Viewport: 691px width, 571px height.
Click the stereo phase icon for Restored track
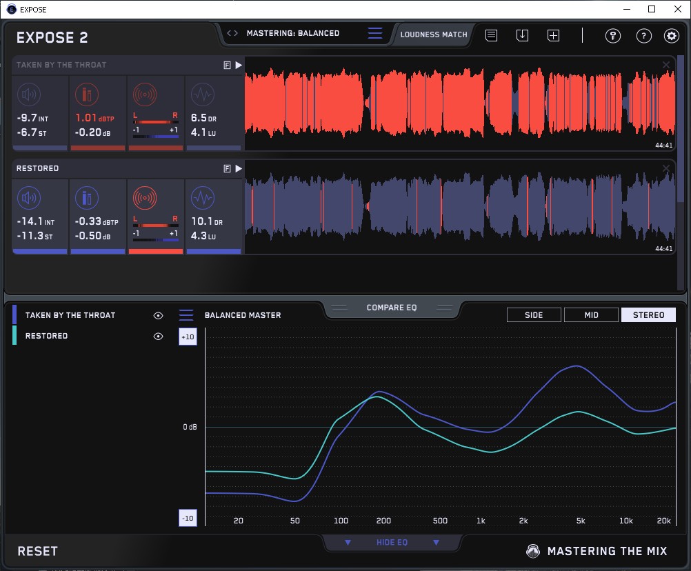tap(144, 199)
